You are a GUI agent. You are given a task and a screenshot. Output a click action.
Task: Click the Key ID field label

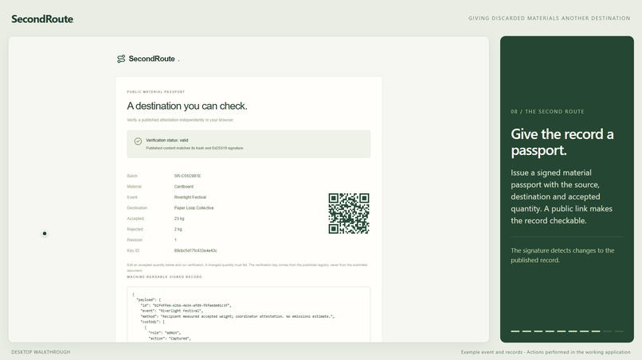point(133,250)
